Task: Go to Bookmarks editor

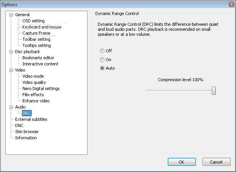Action: (38, 58)
